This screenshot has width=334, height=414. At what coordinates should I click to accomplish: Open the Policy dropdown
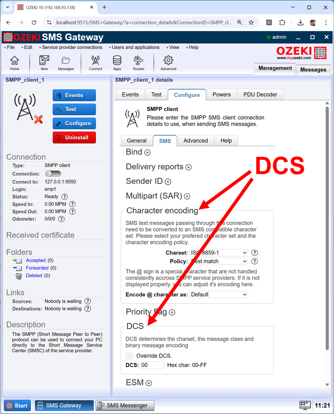tap(219, 261)
